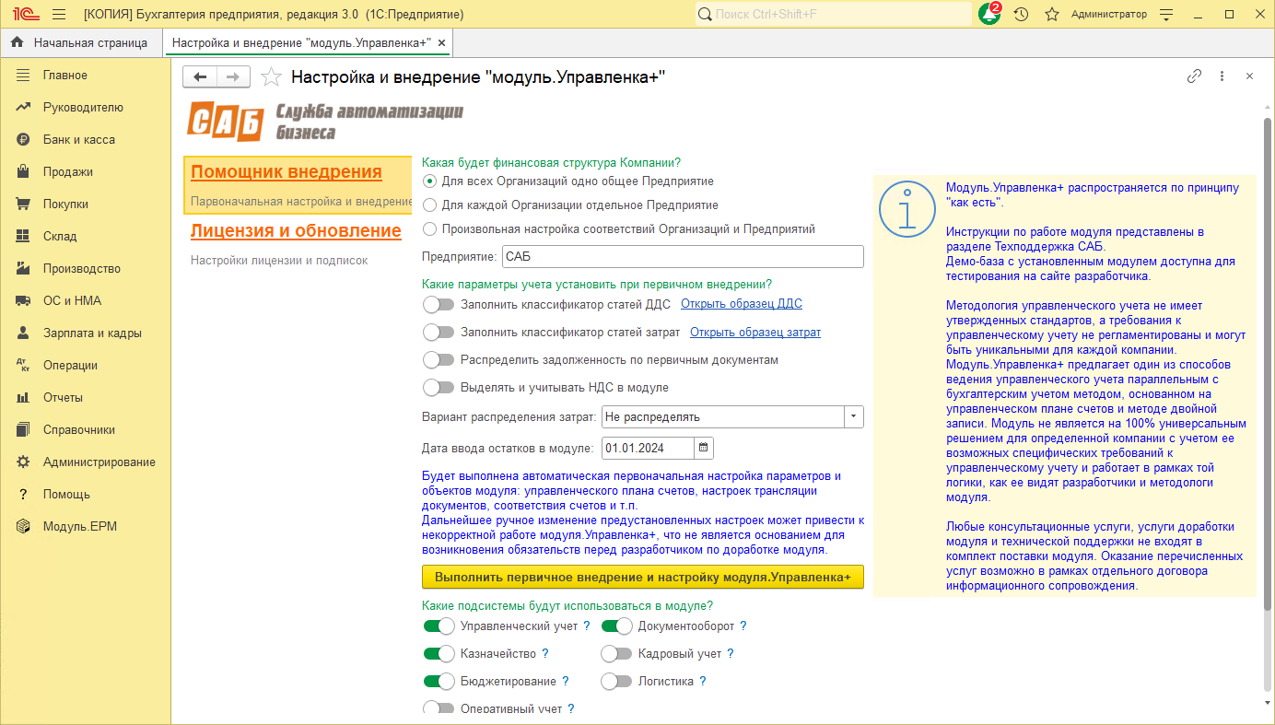
Task: Select 'Для всех Организаций одно общее Предприятие'
Action: coord(429,181)
